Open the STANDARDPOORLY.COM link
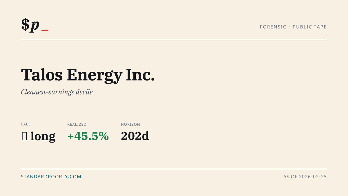Screen dimensions: 348x196 51,177
